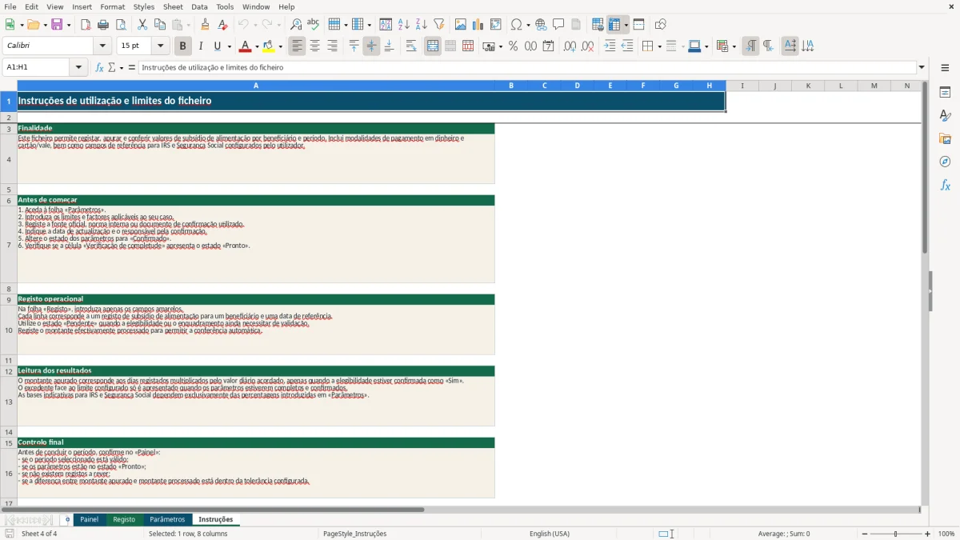Toggle AutoFilter funnel icon
Viewport: 960px width, 540px height.
click(439, 25)
